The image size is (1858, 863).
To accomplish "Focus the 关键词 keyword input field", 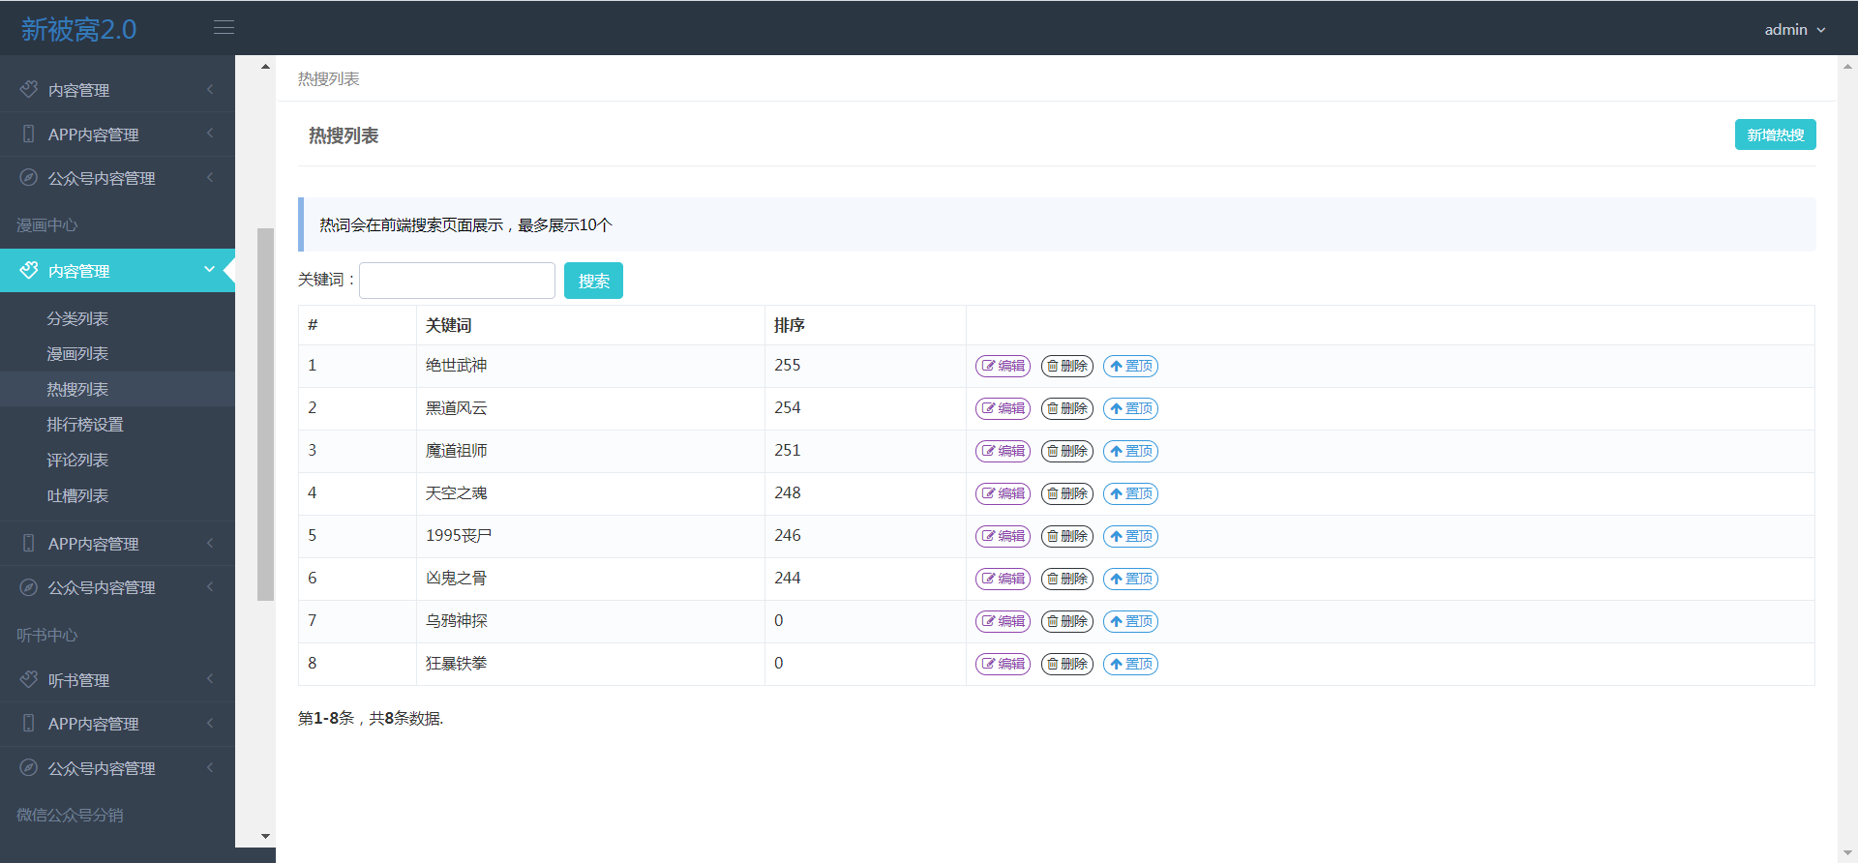I will pyautogui.click(x=457, y=281).
